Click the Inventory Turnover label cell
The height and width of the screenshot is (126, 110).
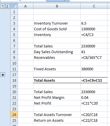pyautogui.click(x=57, y=23)
